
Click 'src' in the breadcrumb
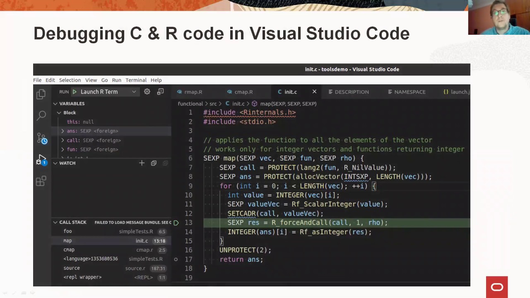click(x=213, y=103)
